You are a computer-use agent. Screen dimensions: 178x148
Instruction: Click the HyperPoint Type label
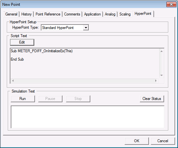click(x=26, y=27)
